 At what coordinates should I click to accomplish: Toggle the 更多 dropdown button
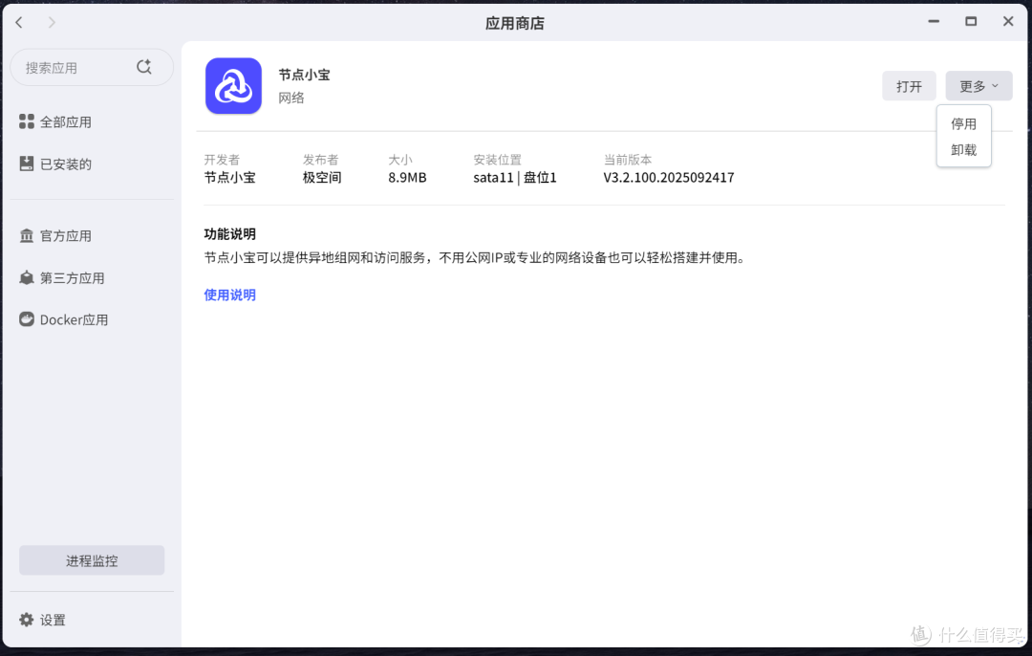(978, 86)
